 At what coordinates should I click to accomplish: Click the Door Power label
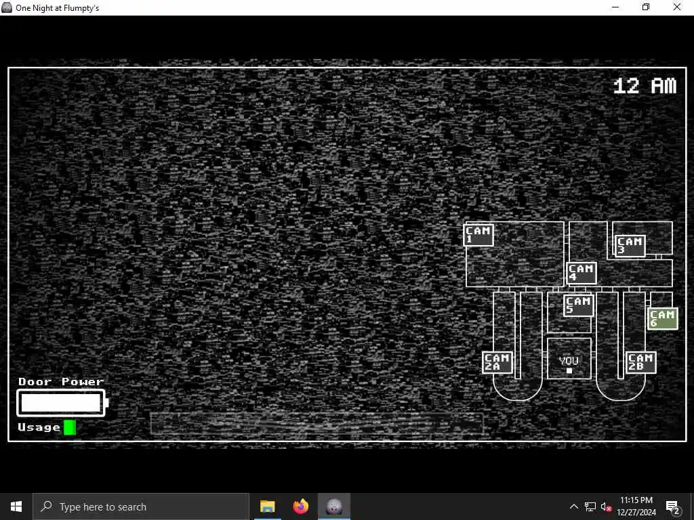61,382
